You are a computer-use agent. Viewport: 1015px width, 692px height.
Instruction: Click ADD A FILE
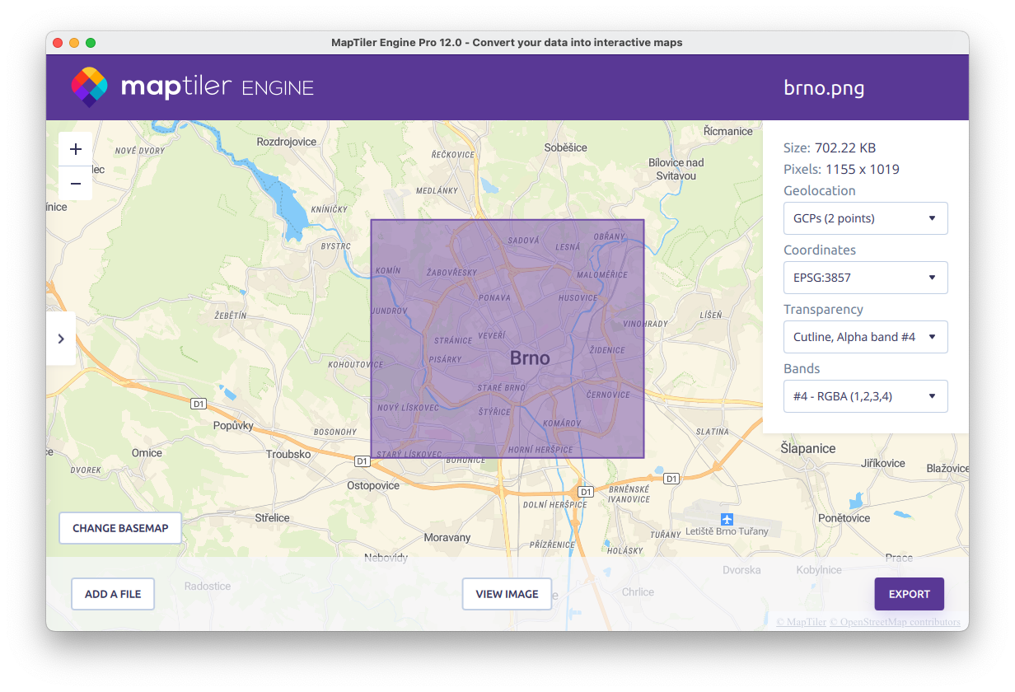click(112, 593)
